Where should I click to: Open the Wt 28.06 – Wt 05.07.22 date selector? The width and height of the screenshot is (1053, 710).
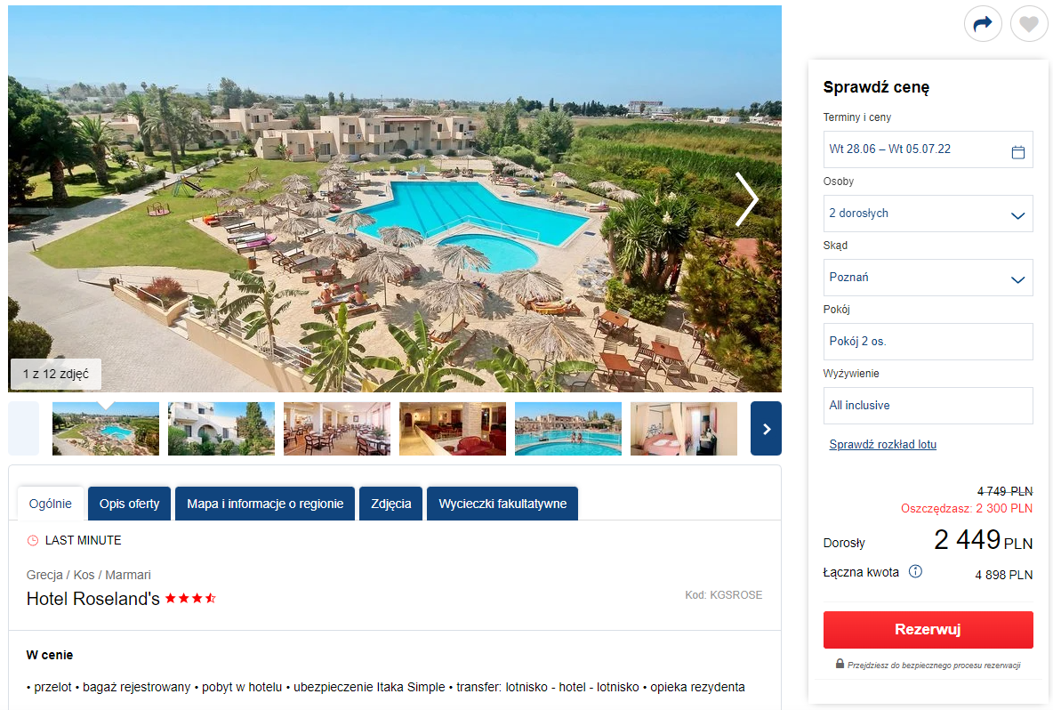[x=928, y=149]
